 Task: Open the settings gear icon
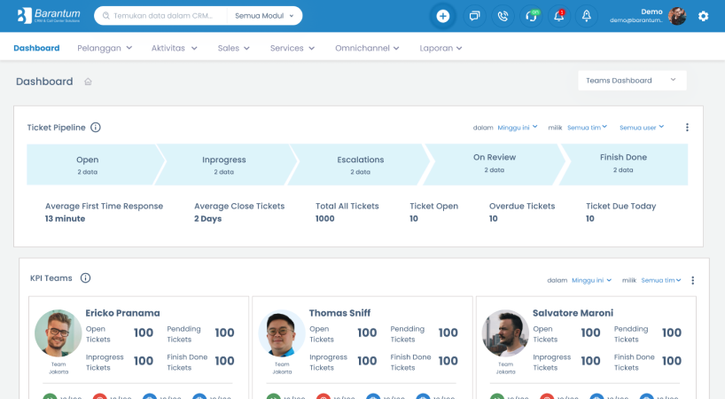pyautogui.click(x=703, y=16)
